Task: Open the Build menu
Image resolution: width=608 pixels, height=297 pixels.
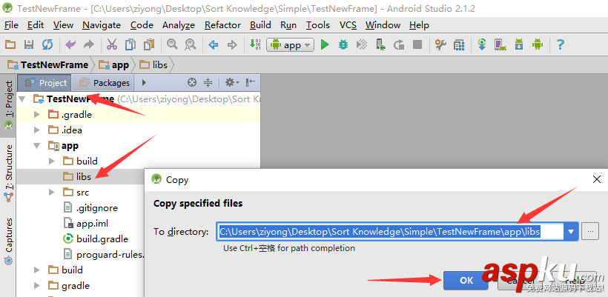Action: coord(260,25)
